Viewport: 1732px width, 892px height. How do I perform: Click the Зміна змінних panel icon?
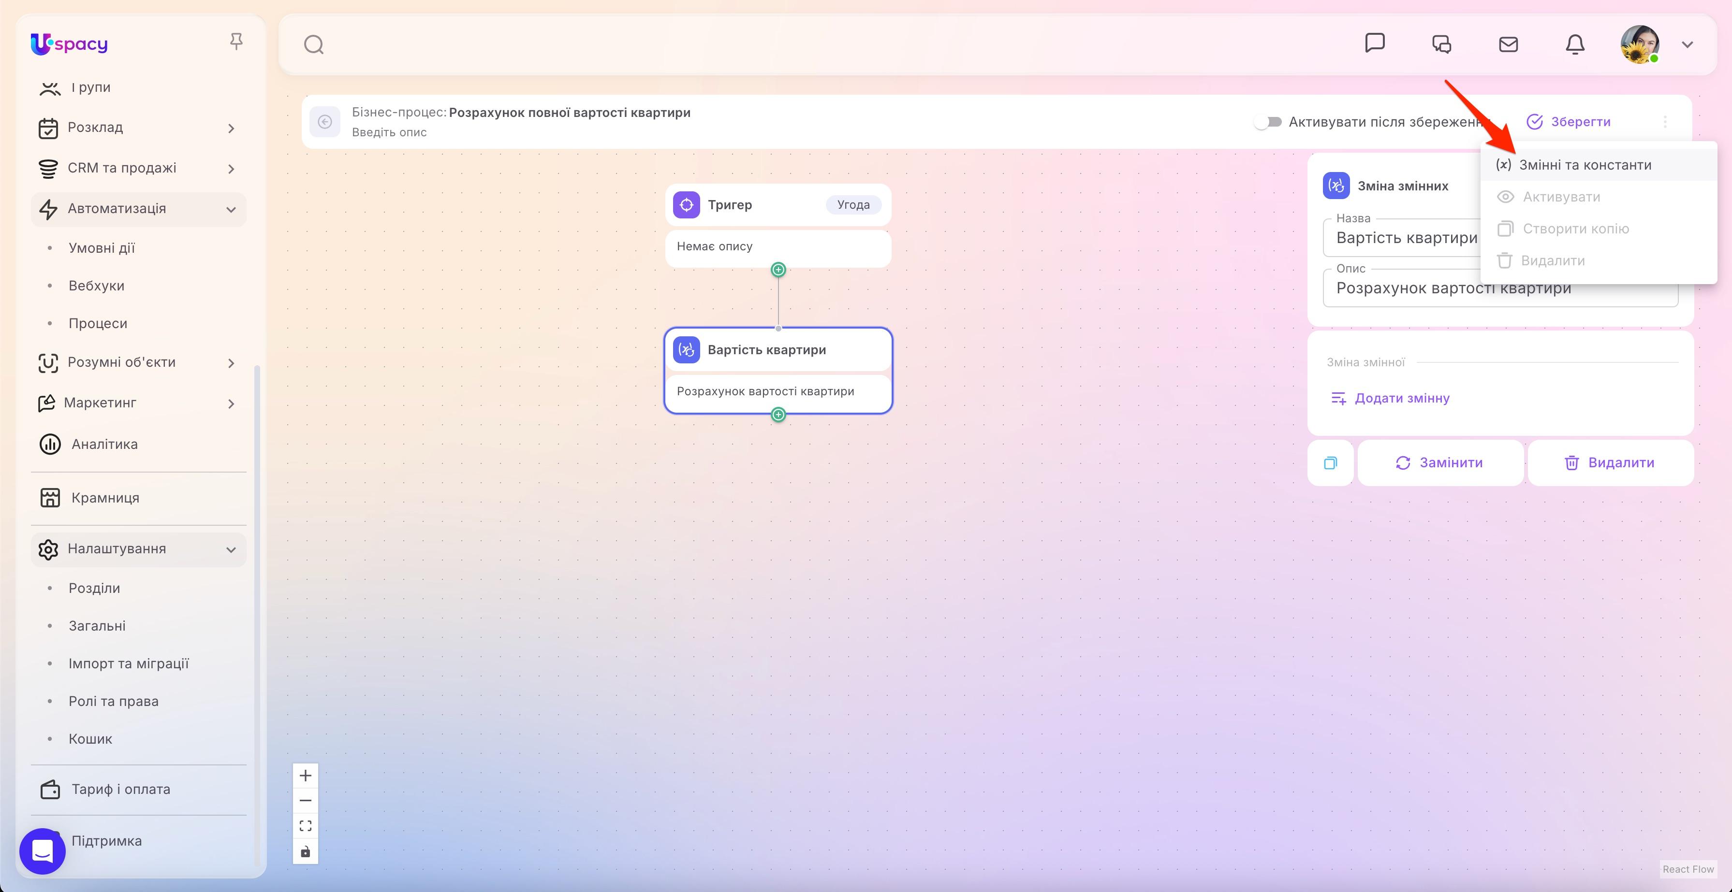coord(1336,186)
